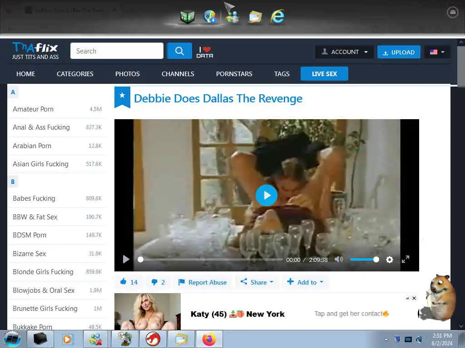Image resolution: width=465 pixels, height=348 pixels.
Task: Open the black folder icon on the taskbar
Action: [40, 339]
